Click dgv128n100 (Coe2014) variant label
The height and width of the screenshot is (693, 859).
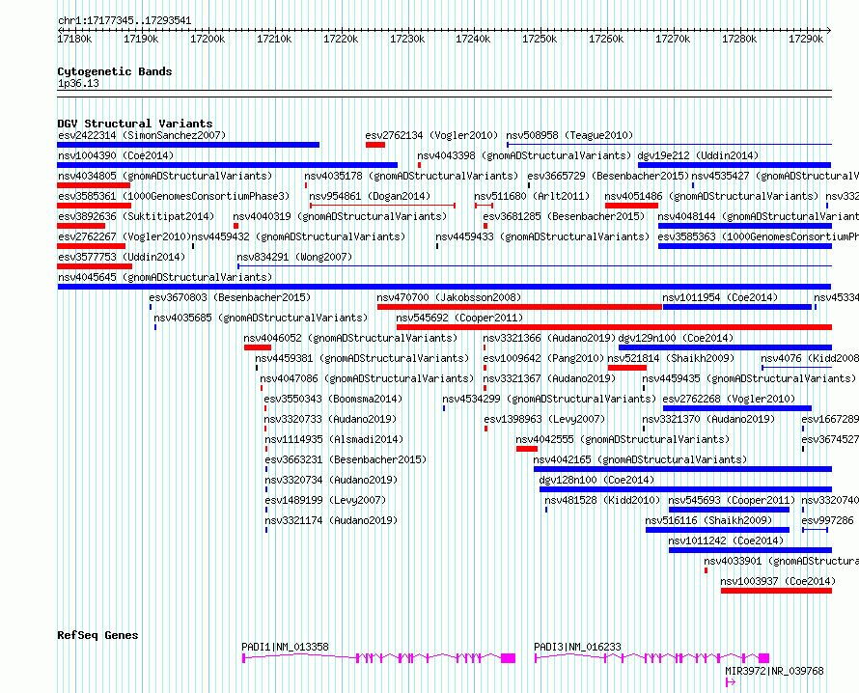[x=596, y=480]
